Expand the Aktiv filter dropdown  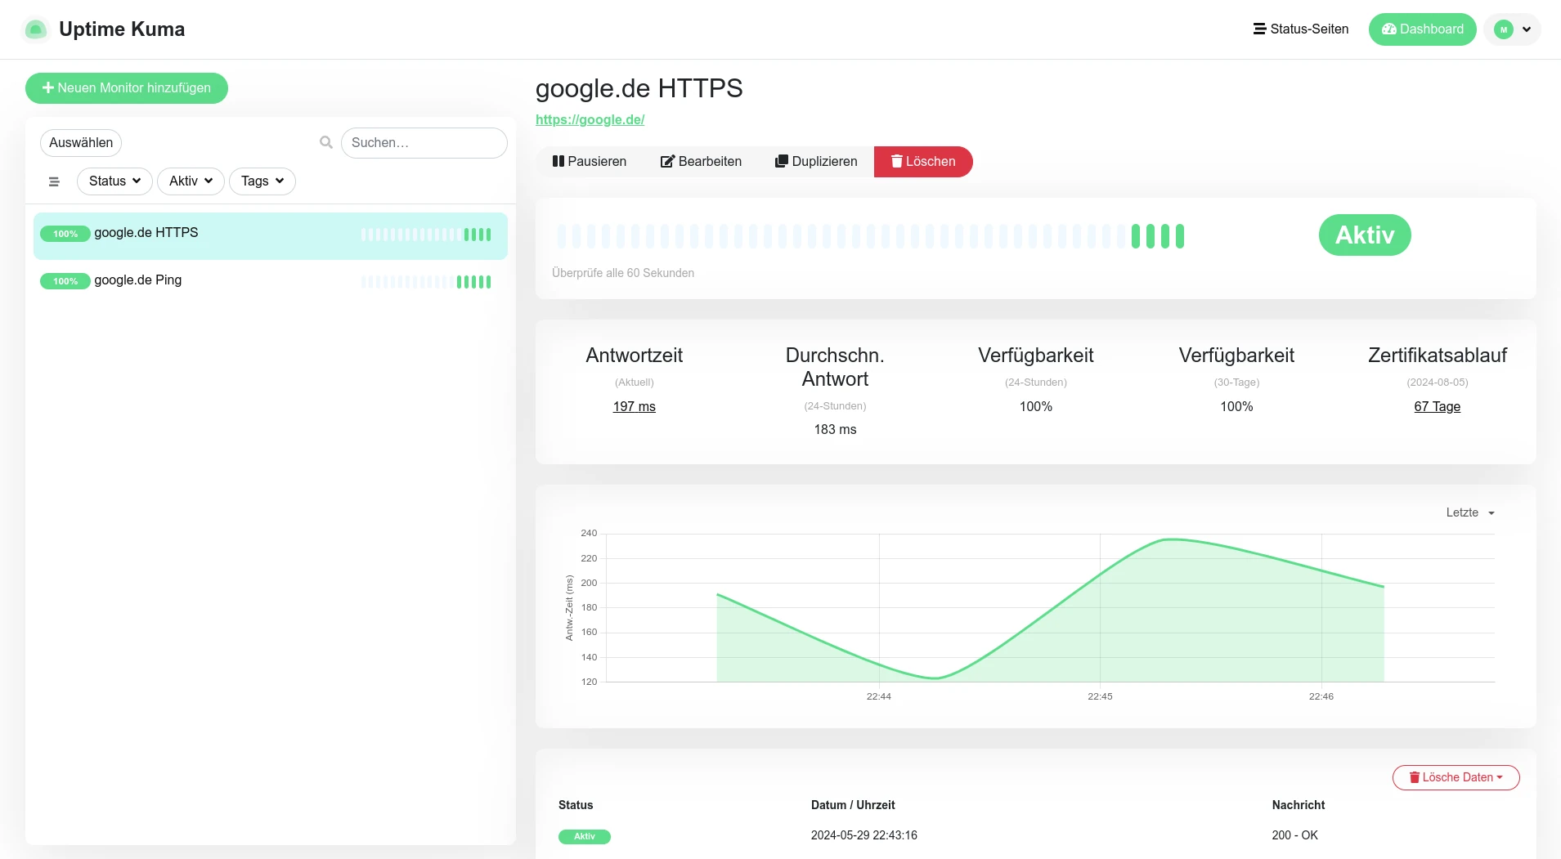click(x=191, y=181)
